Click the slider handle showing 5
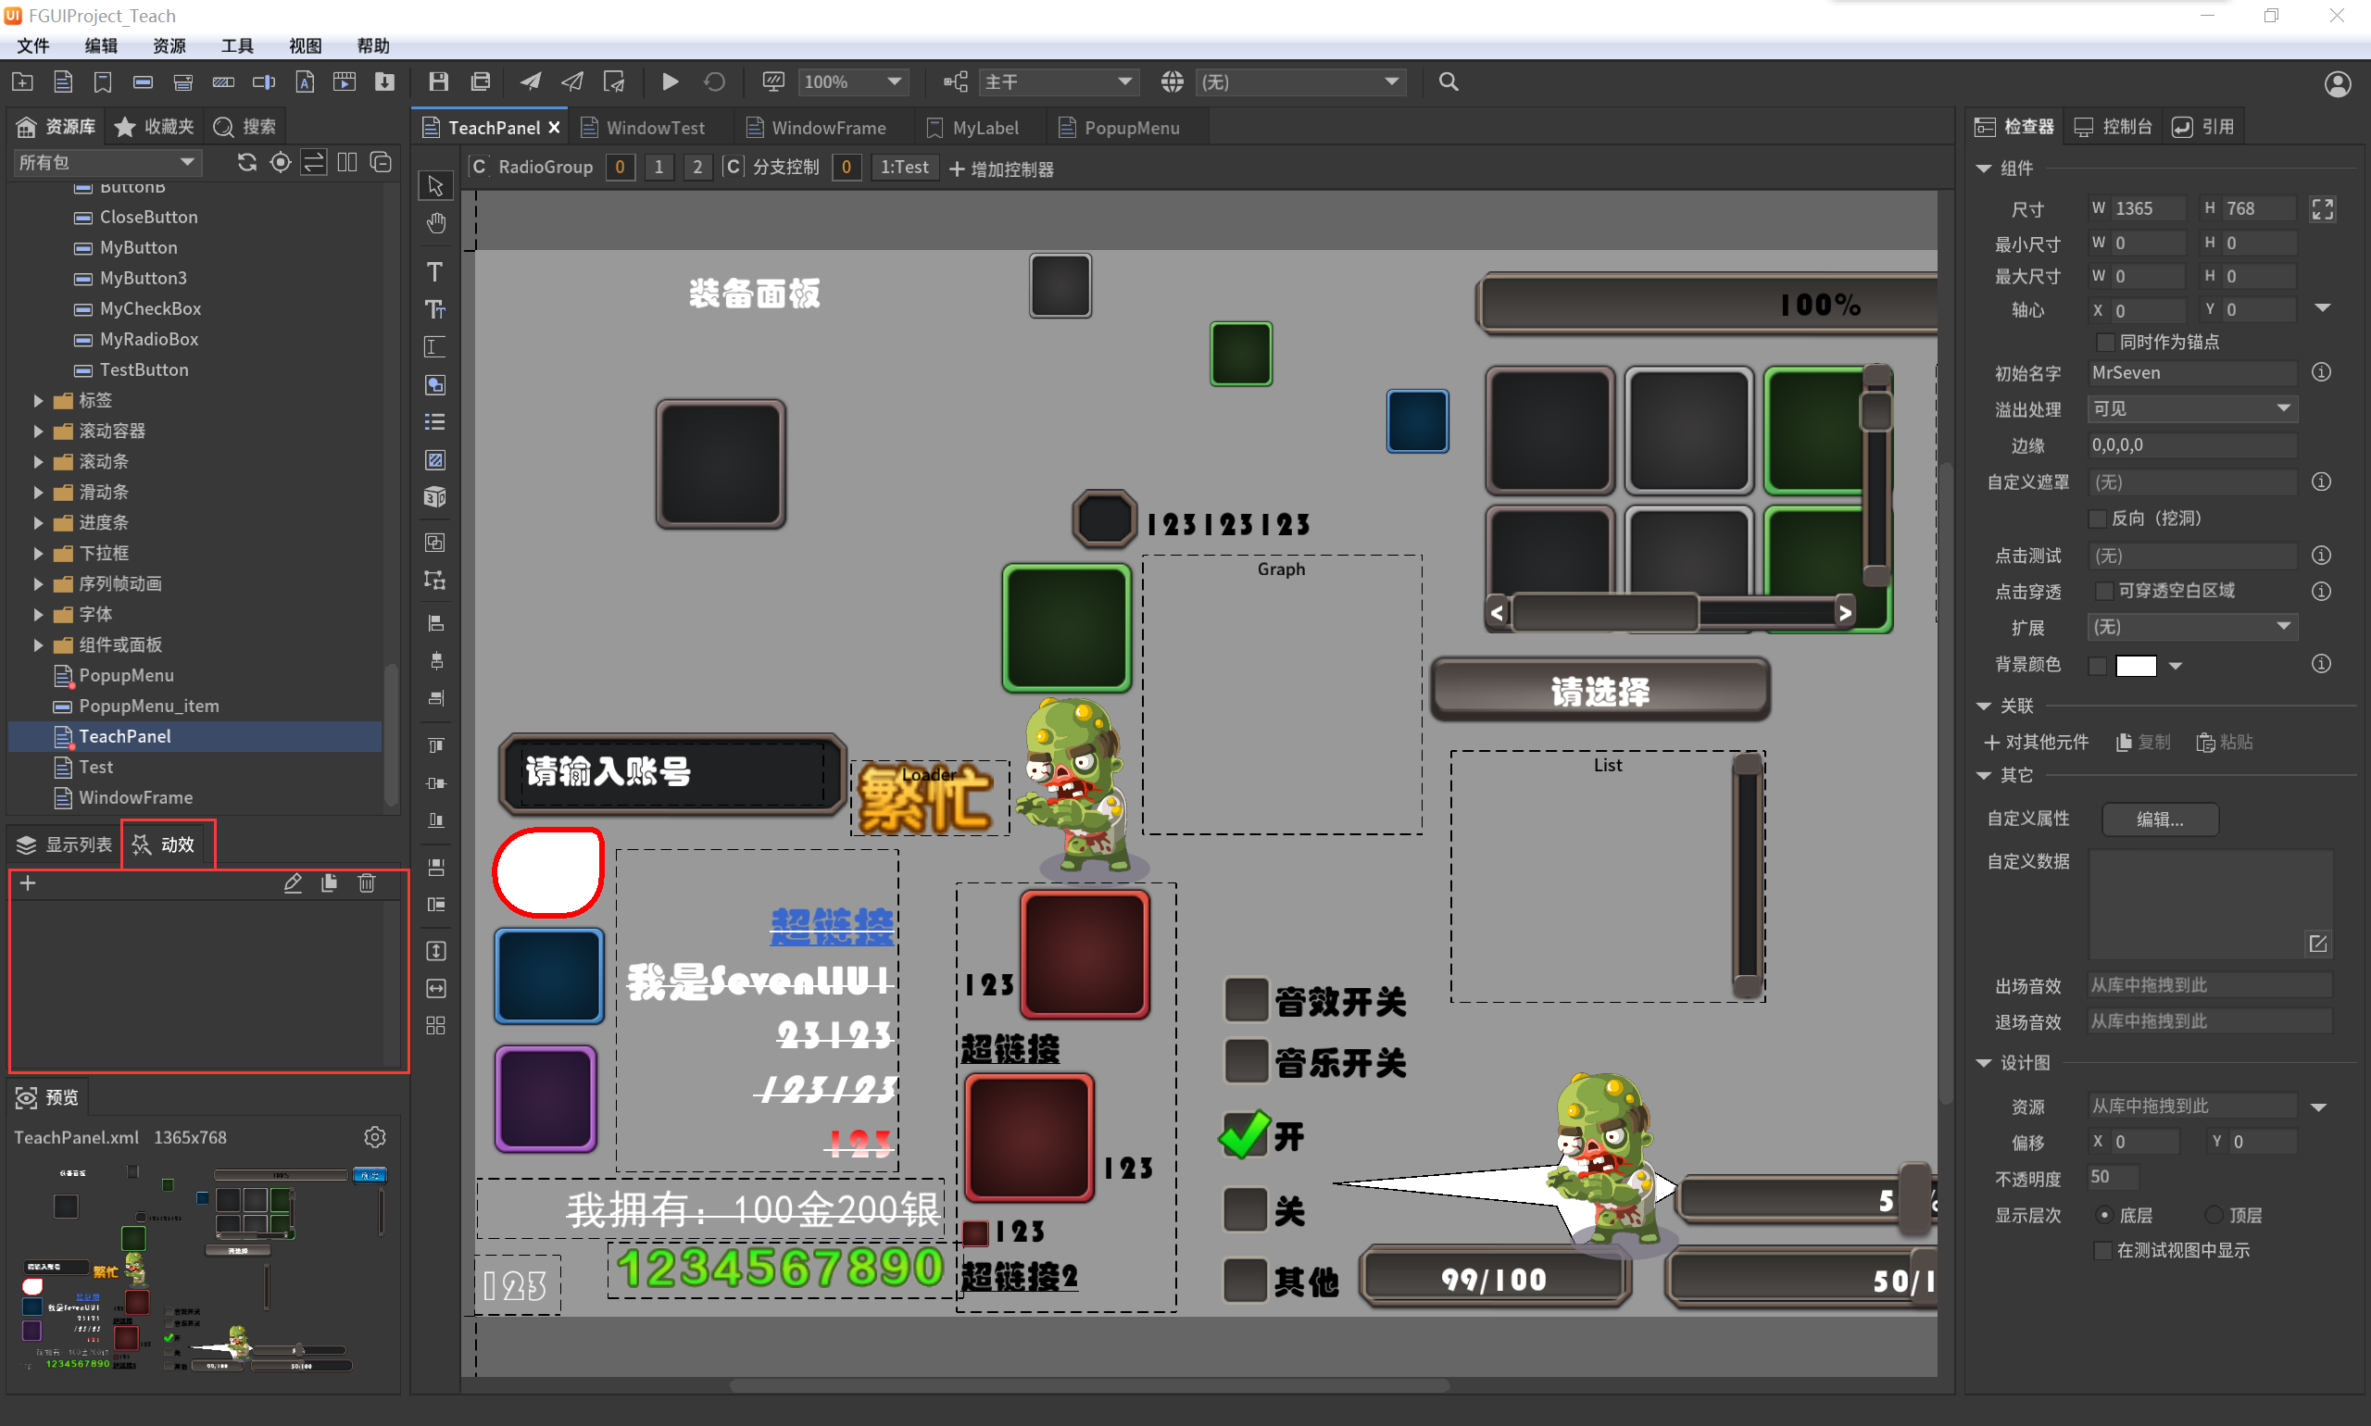Image resolution: width=2371 pixels, height=1426 pixels. [x=1916, y=1199]
